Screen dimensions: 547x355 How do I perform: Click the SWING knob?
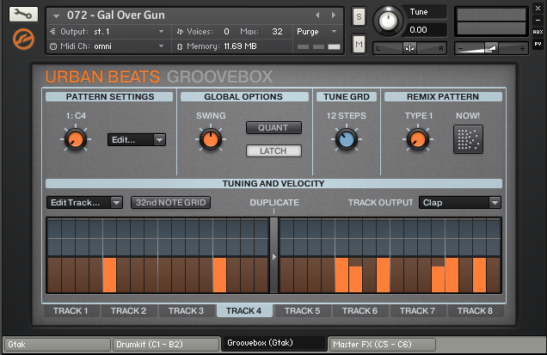(x=208, y=138)
